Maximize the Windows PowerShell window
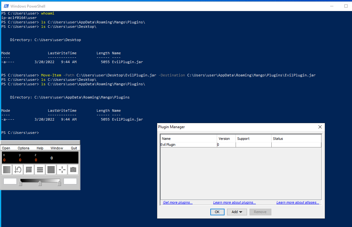Image resolution: width=352 pixels, height=227 pixels. [x=346, y=6]
